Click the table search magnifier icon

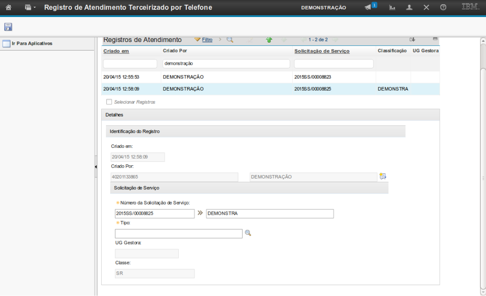click(230, 40)
